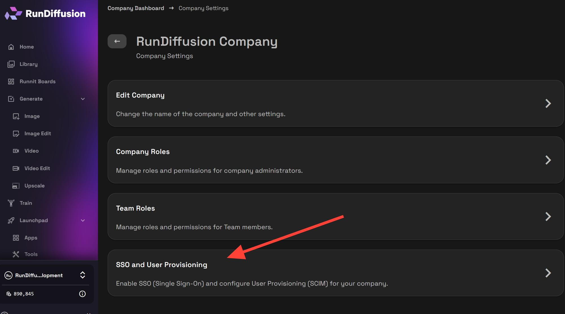Click the credits info icon
The image size is (565, 314).
point(82,294)
